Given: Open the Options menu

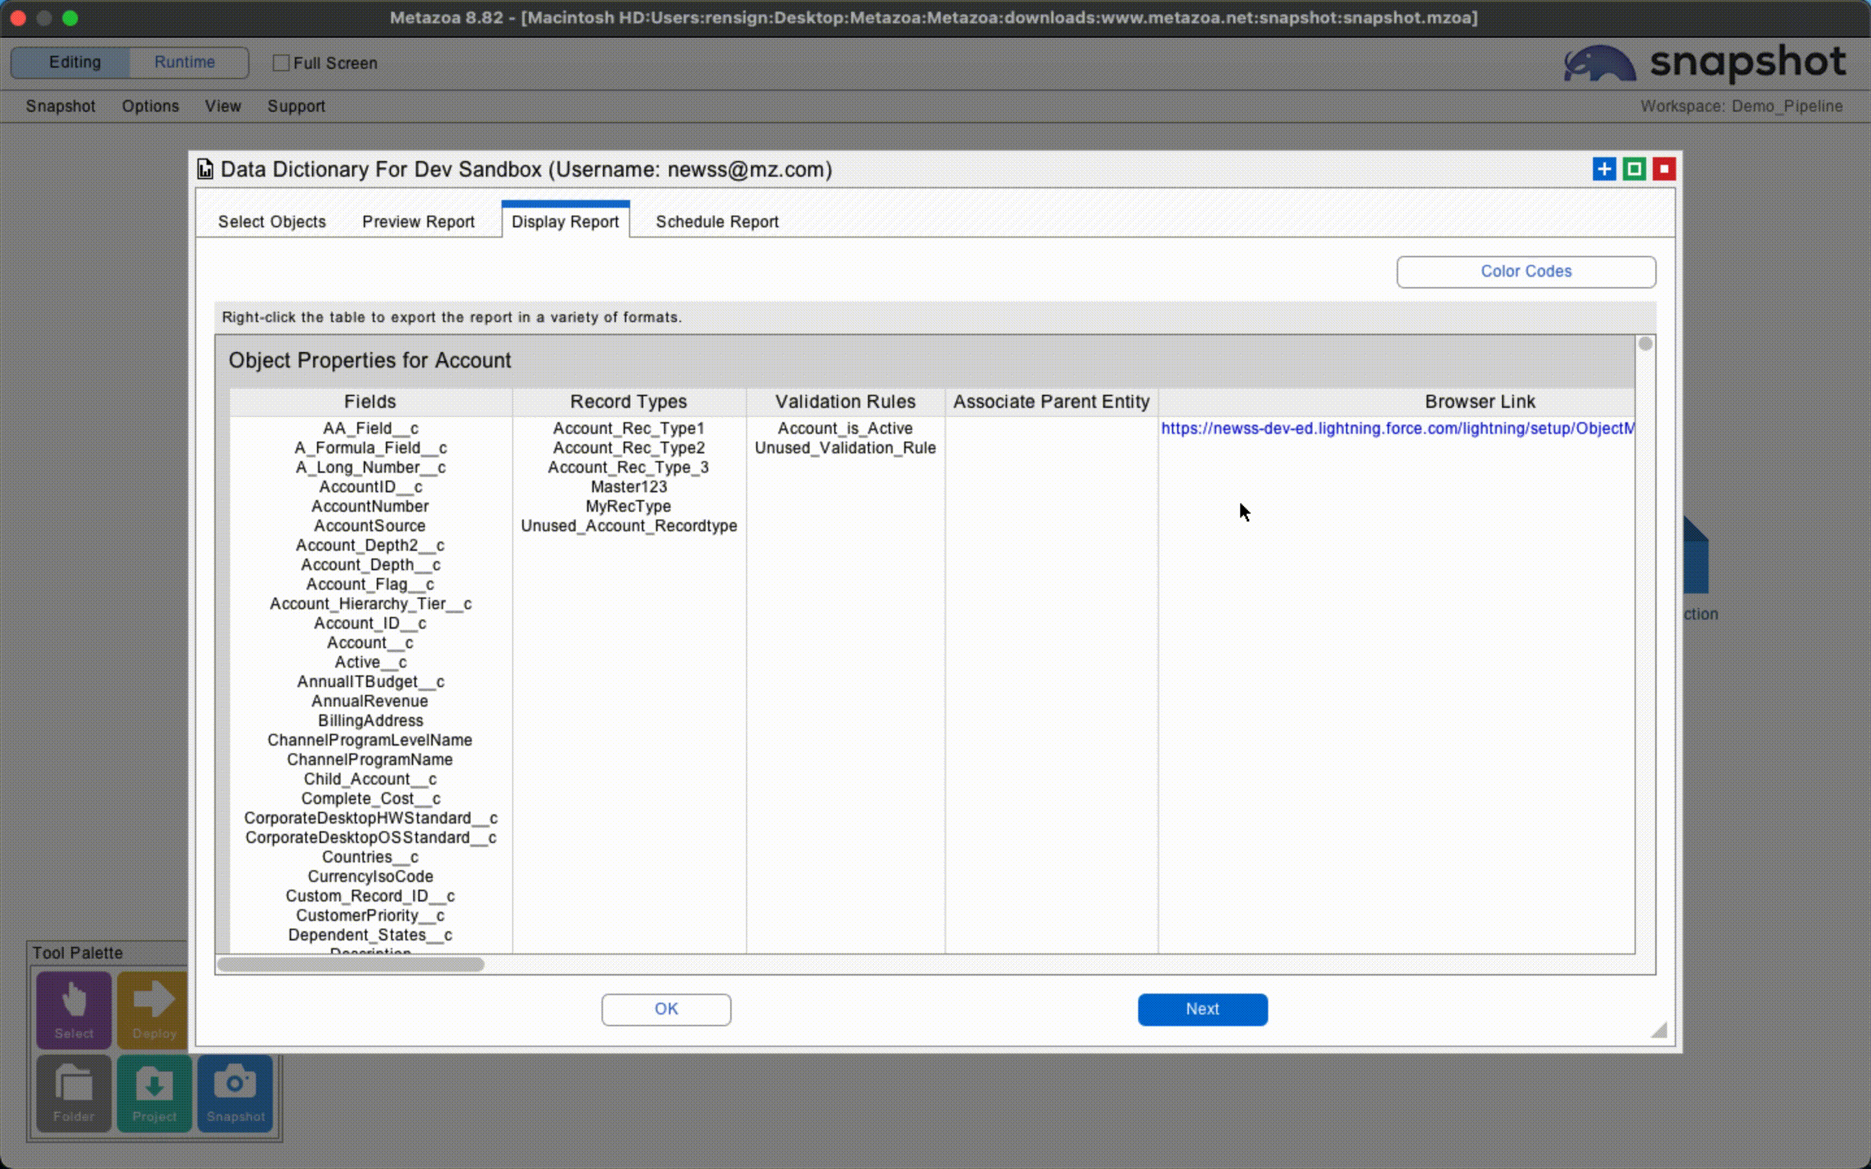Looking at the screenshot, I should [150, 106].
